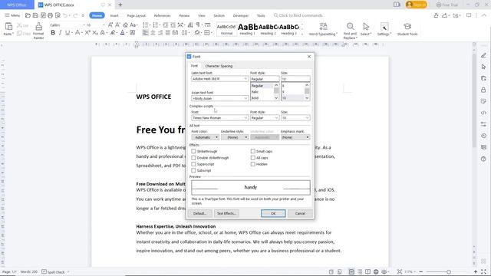The image size is (491, 276).
Task: Click the ribbon font color A icon
Action: click(x=123, y=32)
